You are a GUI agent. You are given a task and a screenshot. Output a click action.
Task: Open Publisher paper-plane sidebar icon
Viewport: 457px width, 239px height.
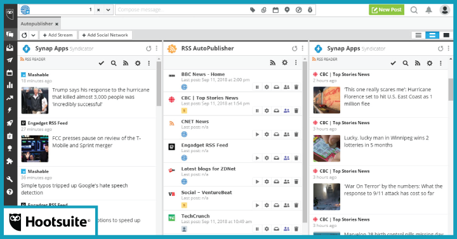click(10, 60)
